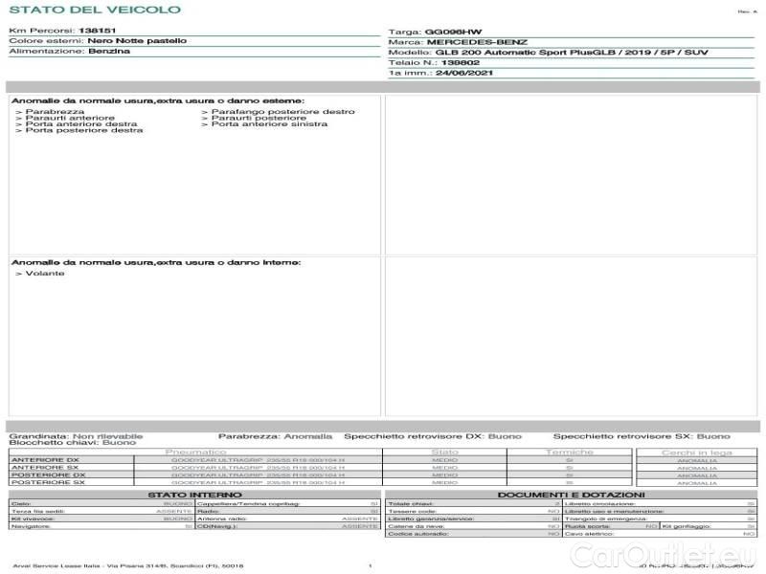
Task: Select the Km Percorsi value "138151"
Action: pos(98,31)
